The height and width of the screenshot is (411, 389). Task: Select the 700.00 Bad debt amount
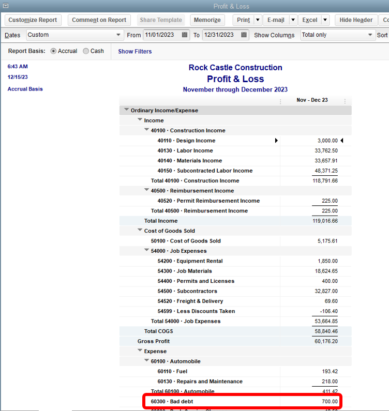pyautogui.click(x=330, y=402)
